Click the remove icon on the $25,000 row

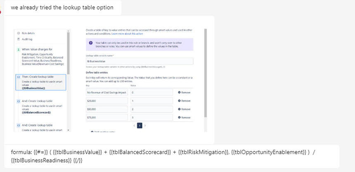(x=179, y=101)
